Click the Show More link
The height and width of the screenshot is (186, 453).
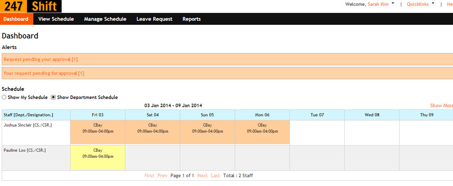pyautogui.click(x=441, y=105)
